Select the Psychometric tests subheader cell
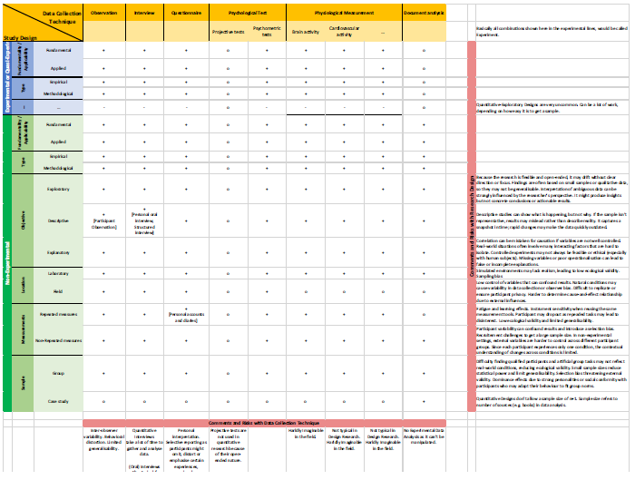This screenshot has width=635, height=480. 267,31
